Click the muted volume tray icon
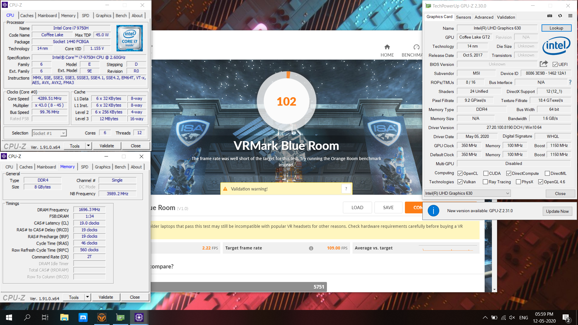 512,317
